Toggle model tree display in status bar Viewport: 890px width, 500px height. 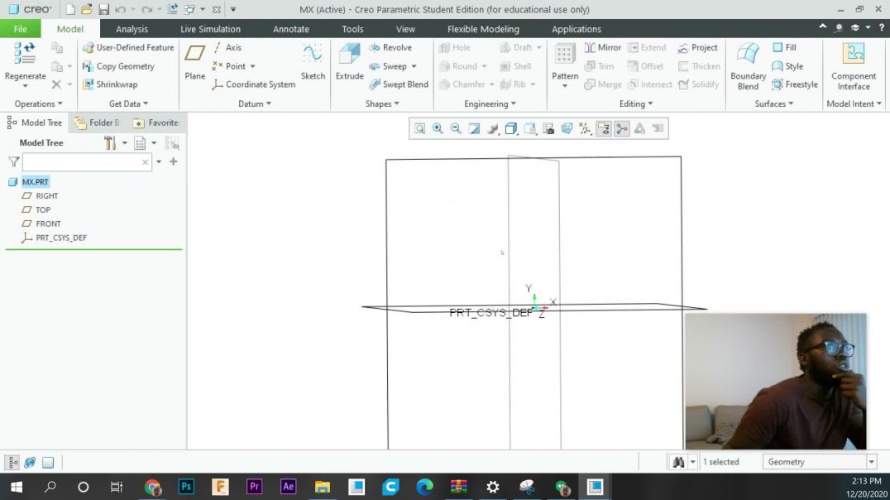point(12,463)
